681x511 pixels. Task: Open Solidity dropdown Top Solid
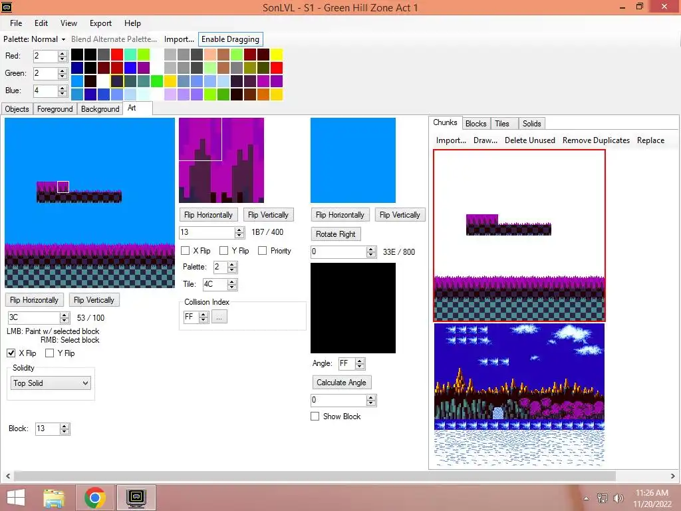click(51, 383)
